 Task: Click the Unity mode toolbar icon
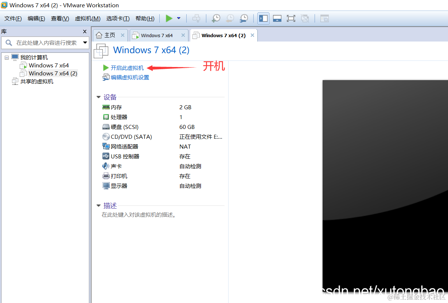pos(305,18)
